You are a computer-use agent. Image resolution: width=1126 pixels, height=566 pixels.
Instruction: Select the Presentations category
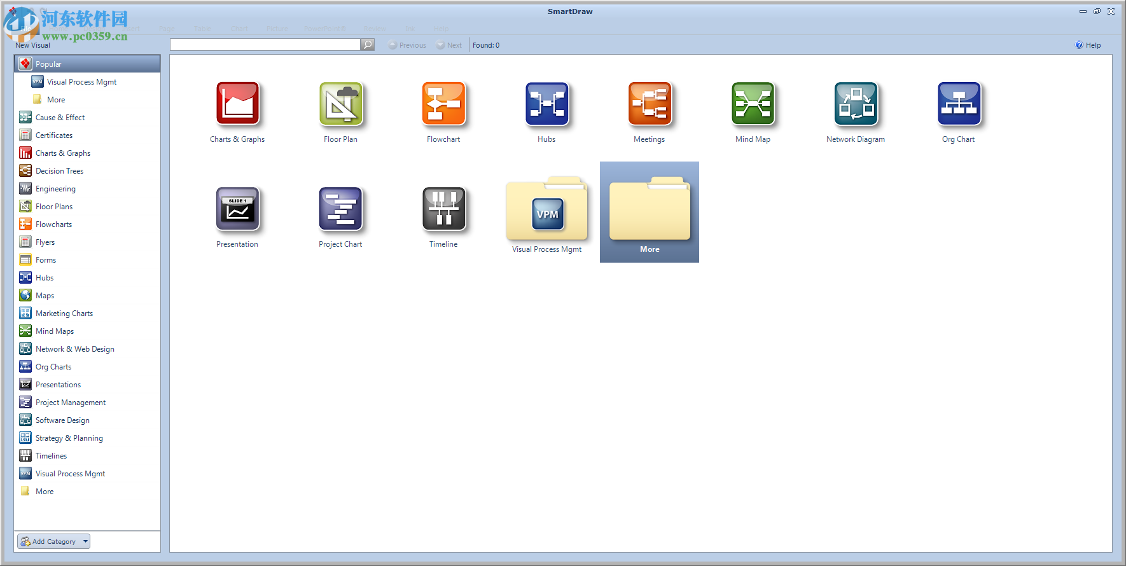[58, 385]
